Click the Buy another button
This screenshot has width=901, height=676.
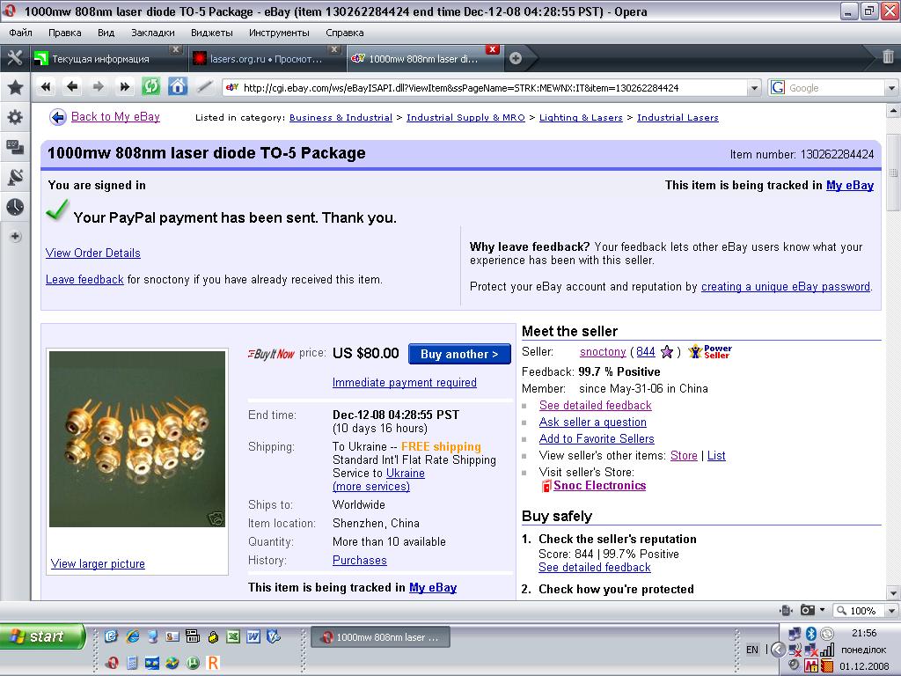(x=459, y=354)
